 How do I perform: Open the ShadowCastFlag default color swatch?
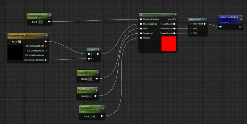tap(20, 42)
